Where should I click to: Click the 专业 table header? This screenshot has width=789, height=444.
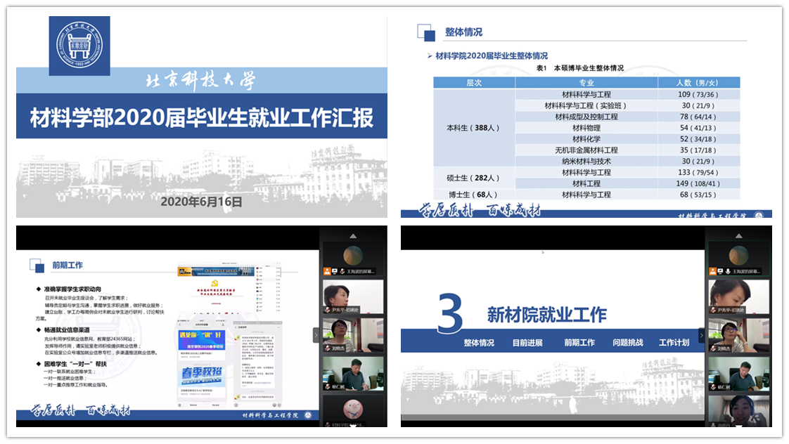[586, 83]
